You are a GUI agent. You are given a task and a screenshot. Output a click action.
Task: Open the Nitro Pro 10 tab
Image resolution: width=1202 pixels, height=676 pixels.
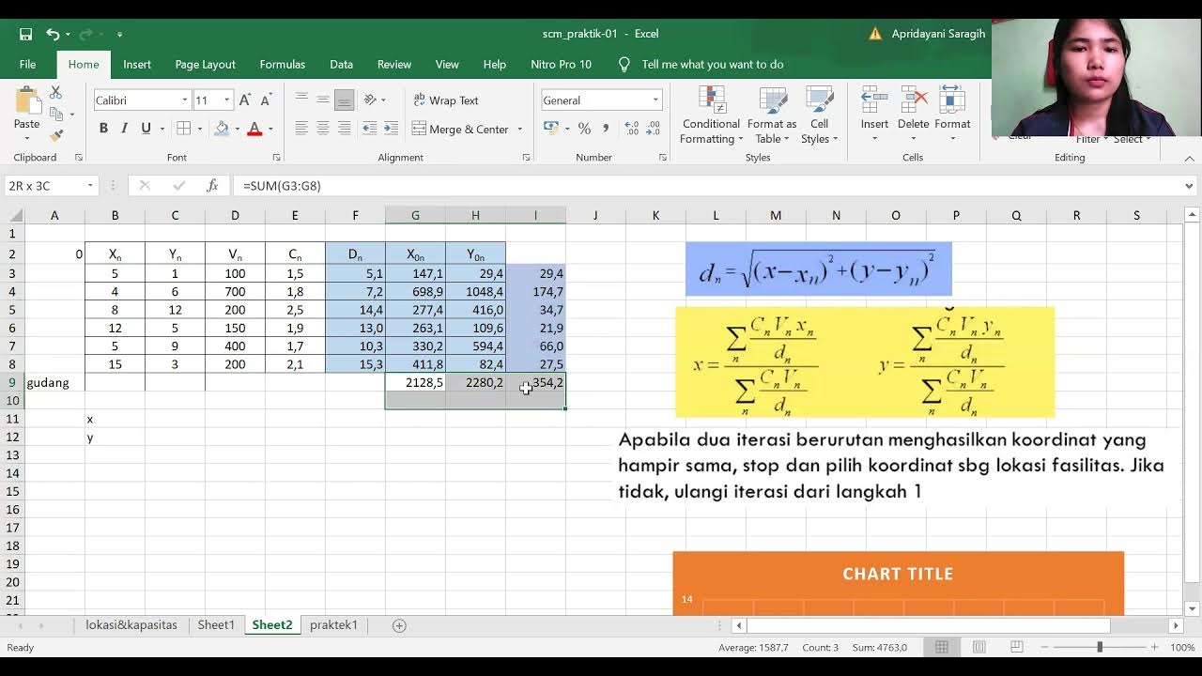click(x=561, y=64)
